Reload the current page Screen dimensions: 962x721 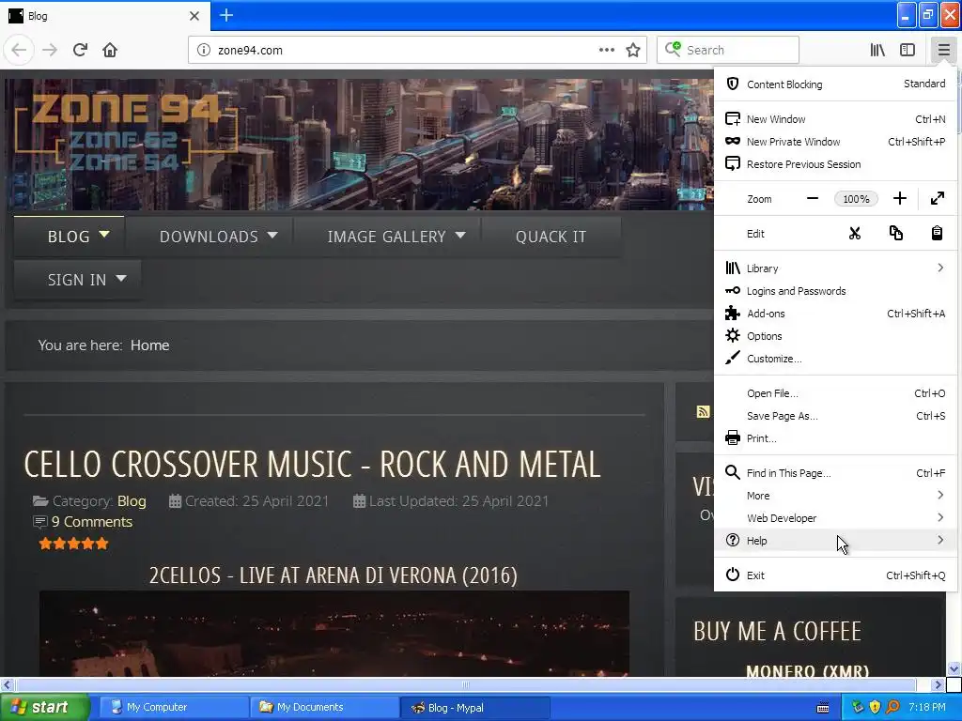[x=80, y=50]
